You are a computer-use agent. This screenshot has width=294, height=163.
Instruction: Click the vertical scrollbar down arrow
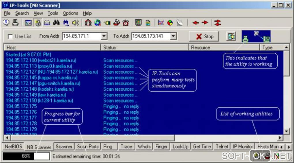point(286,131)
